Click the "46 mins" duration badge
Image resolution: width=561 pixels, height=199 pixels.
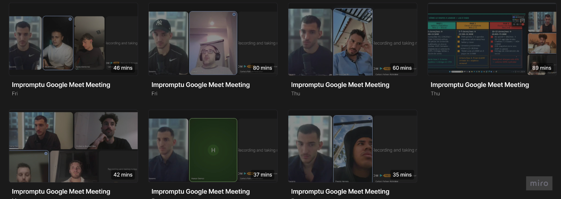123,68
